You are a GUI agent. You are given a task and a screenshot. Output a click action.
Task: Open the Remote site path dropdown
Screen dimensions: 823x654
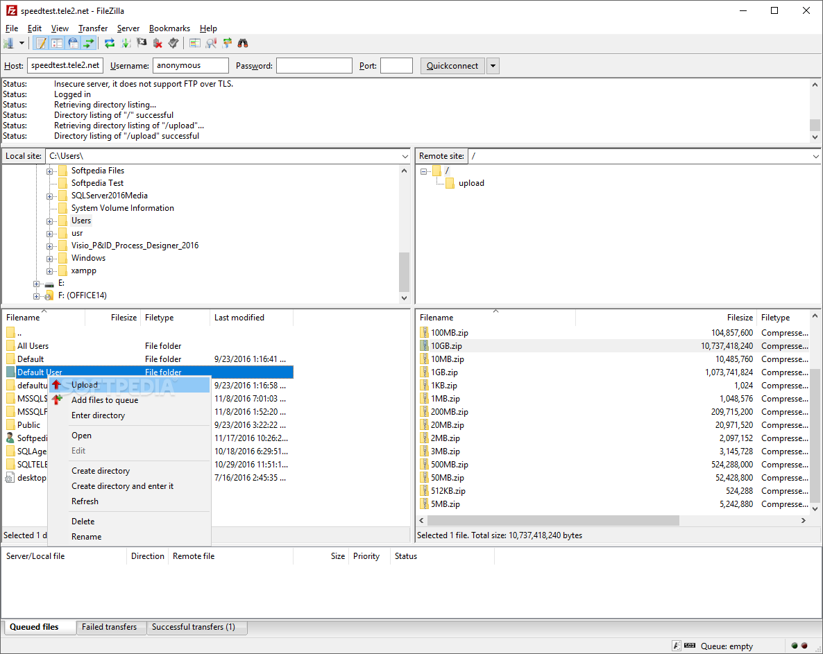(815, 156)
